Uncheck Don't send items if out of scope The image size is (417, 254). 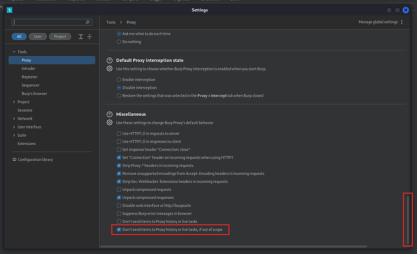(119, 229)
